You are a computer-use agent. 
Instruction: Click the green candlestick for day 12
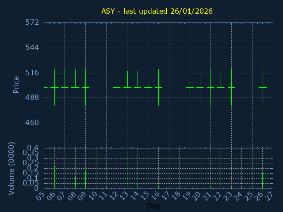tap(117, 87)
